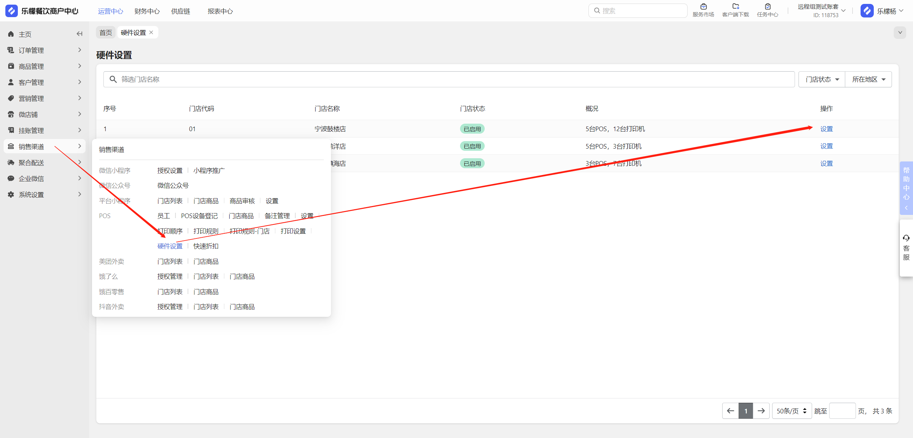This screenshot has height=438, width=913.
Task: Switch to the 财务中心 top menu
Action: click(x=147, y=11)
